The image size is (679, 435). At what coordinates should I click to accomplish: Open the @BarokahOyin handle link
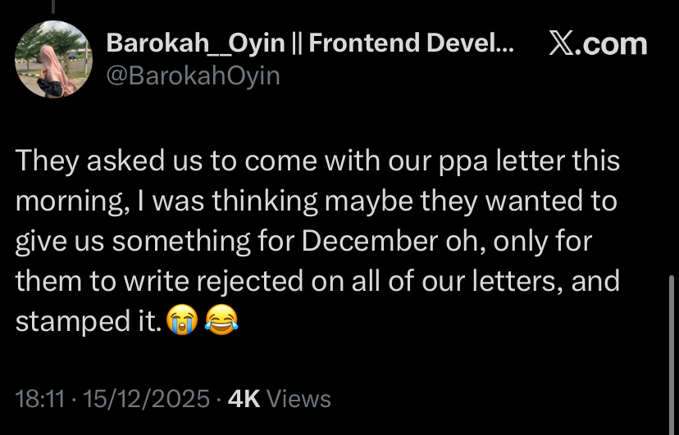(194, 76)
